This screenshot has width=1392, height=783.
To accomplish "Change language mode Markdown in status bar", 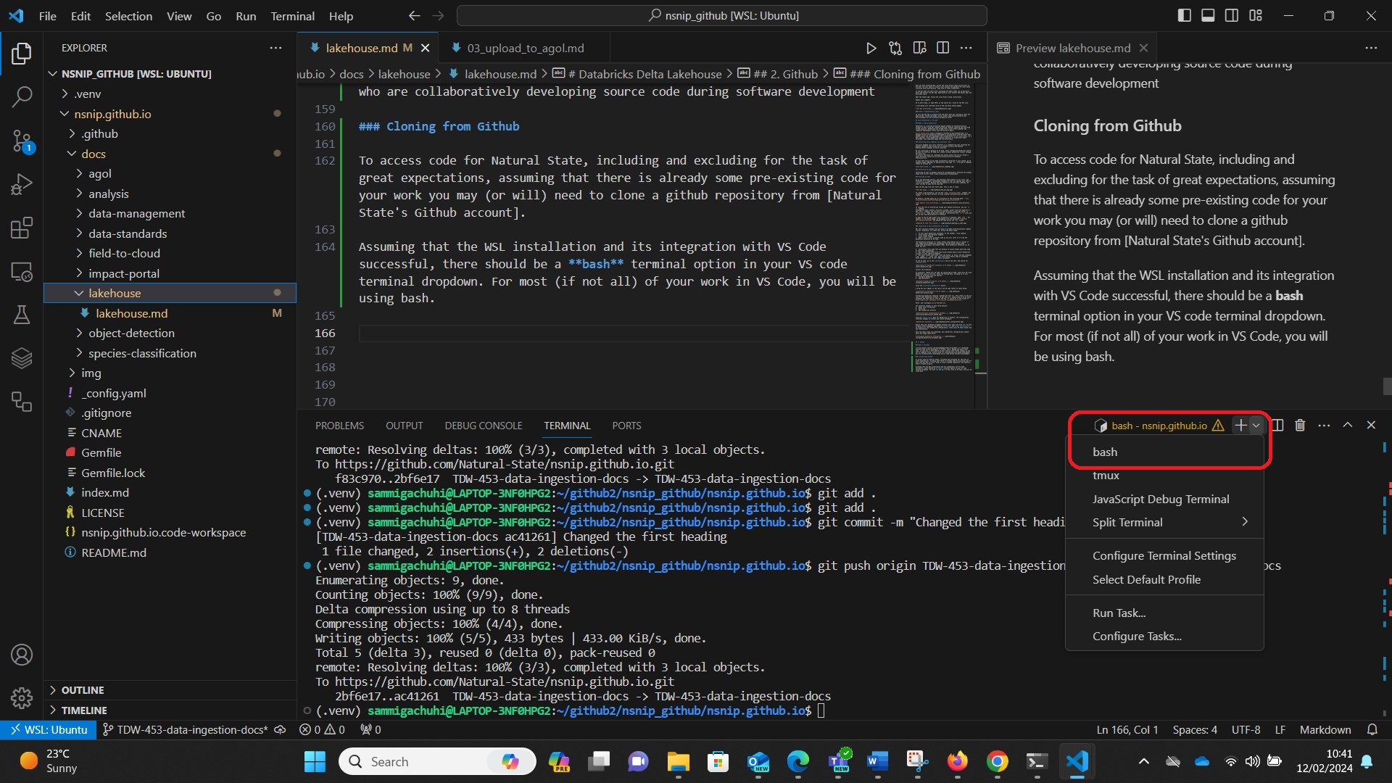I will pyautogui.click(x=1325, y=729).
